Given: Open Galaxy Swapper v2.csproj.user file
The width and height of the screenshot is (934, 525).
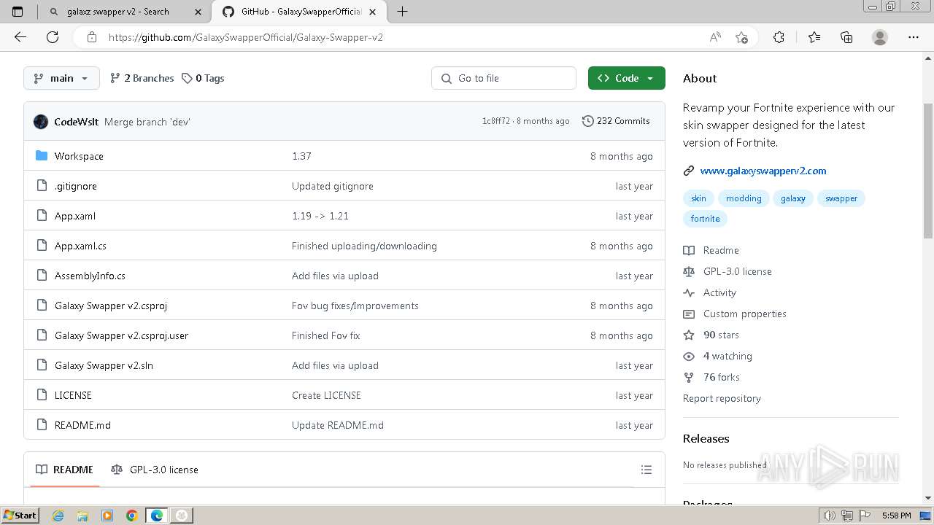Looking at the screenshot, I should tap(121, 335).
